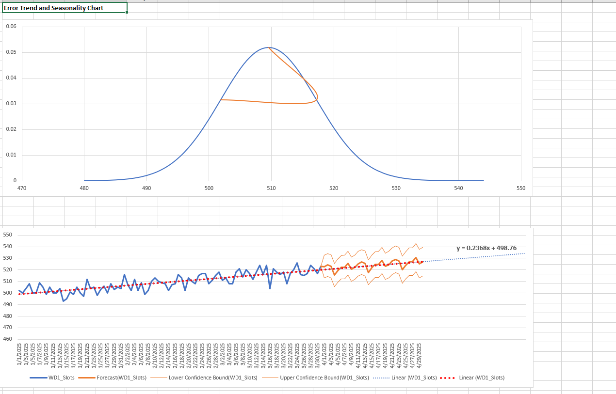The height and width of the screenshot is (394, 616).
Task: Click the 460 label on the lower chart's vertical axis
Action: coord(8,339)
